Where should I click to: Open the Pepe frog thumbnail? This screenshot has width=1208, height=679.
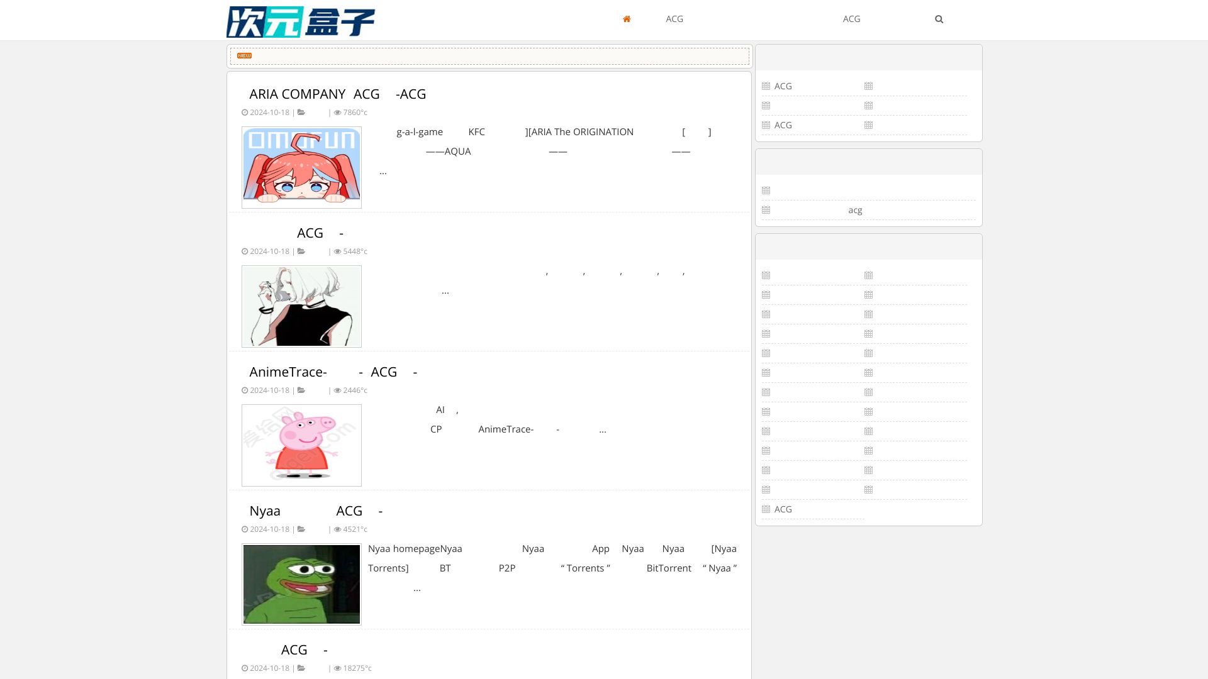[301, 584]
